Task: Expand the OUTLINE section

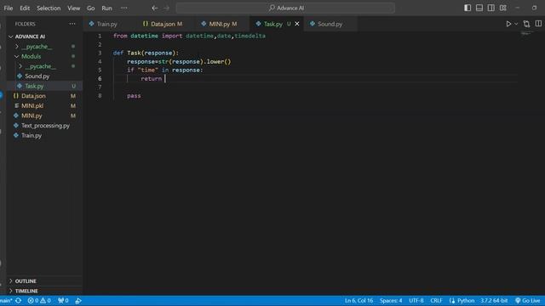Action: 26,281
